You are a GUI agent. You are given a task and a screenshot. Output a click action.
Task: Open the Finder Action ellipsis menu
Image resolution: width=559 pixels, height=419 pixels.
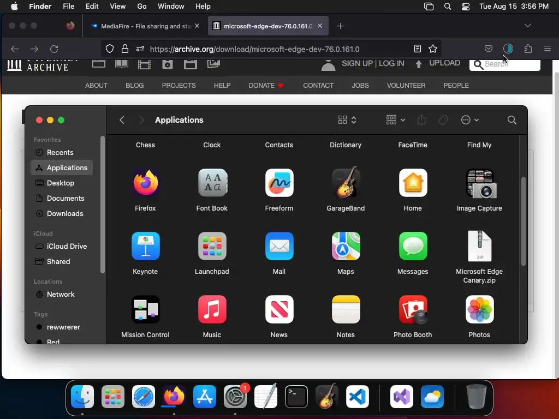[x=469, y=120]
